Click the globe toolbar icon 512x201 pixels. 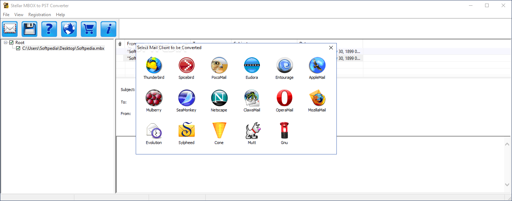pos(69,29)
